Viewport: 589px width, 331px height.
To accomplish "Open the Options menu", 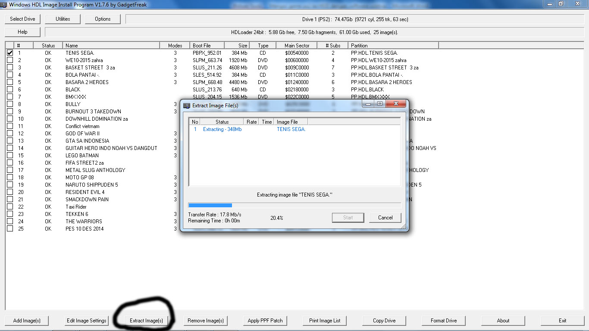I will [102, 19].
